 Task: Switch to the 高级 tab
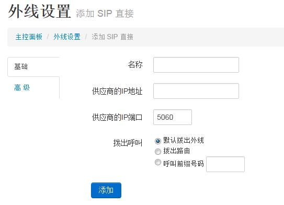click(x=33, y=88)
